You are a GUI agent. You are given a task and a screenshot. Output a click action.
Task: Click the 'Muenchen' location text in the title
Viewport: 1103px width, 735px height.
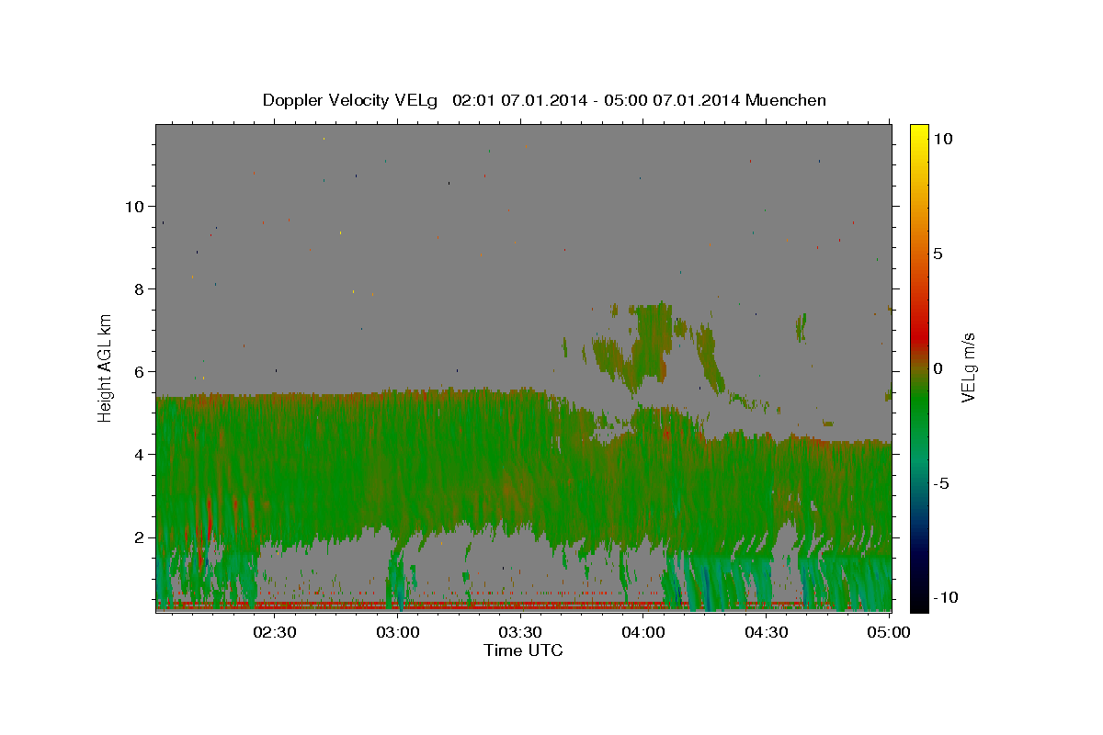point(786,100)
